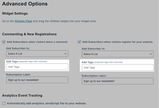Click the Subscription Label field in the comment section
The width and height of the screenshot is (159, 108).
[x=37, y=80]
